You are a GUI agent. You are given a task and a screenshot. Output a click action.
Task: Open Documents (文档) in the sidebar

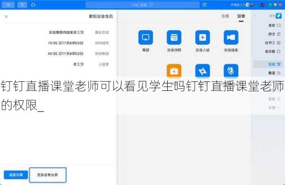[275, 34]
